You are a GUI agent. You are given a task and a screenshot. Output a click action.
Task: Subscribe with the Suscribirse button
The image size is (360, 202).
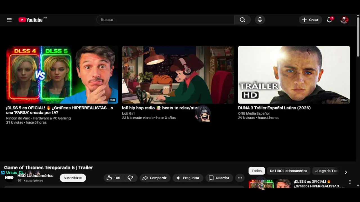click(x=73, y=178)
